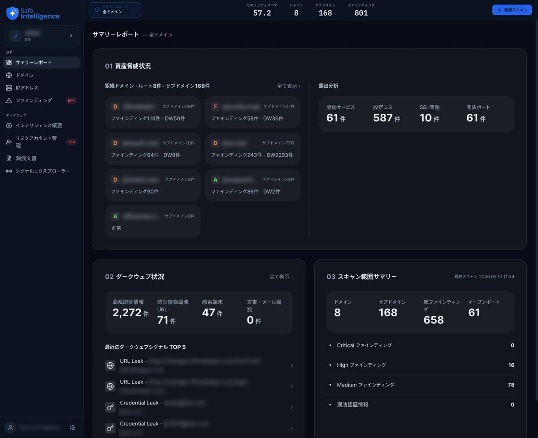Click the D grade badge of サブドメイン29件 card

[115, 107]
